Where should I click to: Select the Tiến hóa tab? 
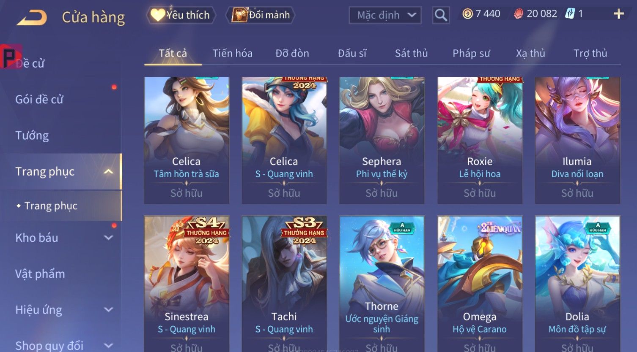[x=232, y=53]
